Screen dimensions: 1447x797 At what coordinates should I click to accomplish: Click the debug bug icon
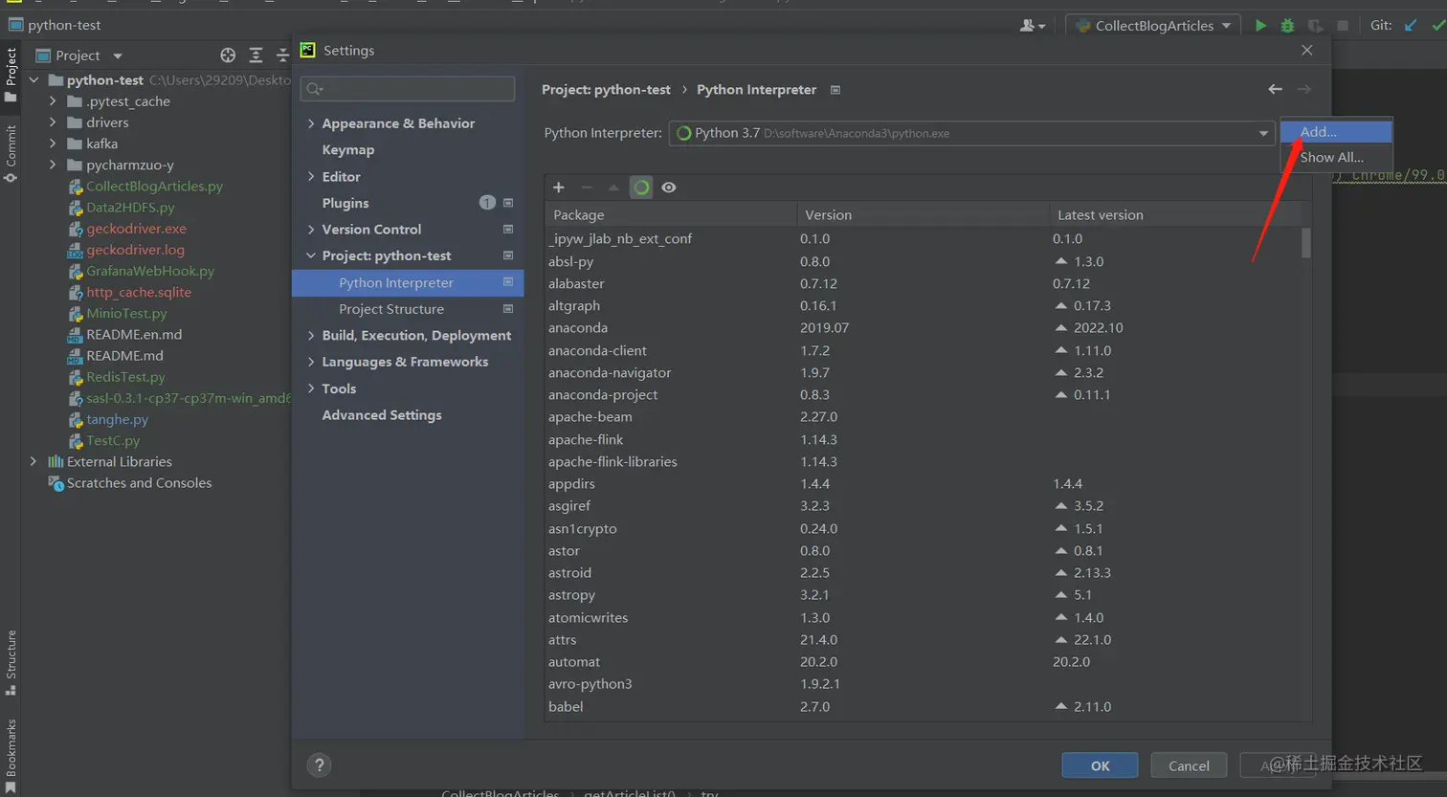click(1287, 26)
